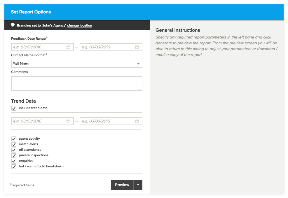The width and height of the screenshot is (288, 198).
Task: Focus Trend Data end date field
Action: (111, 121)
